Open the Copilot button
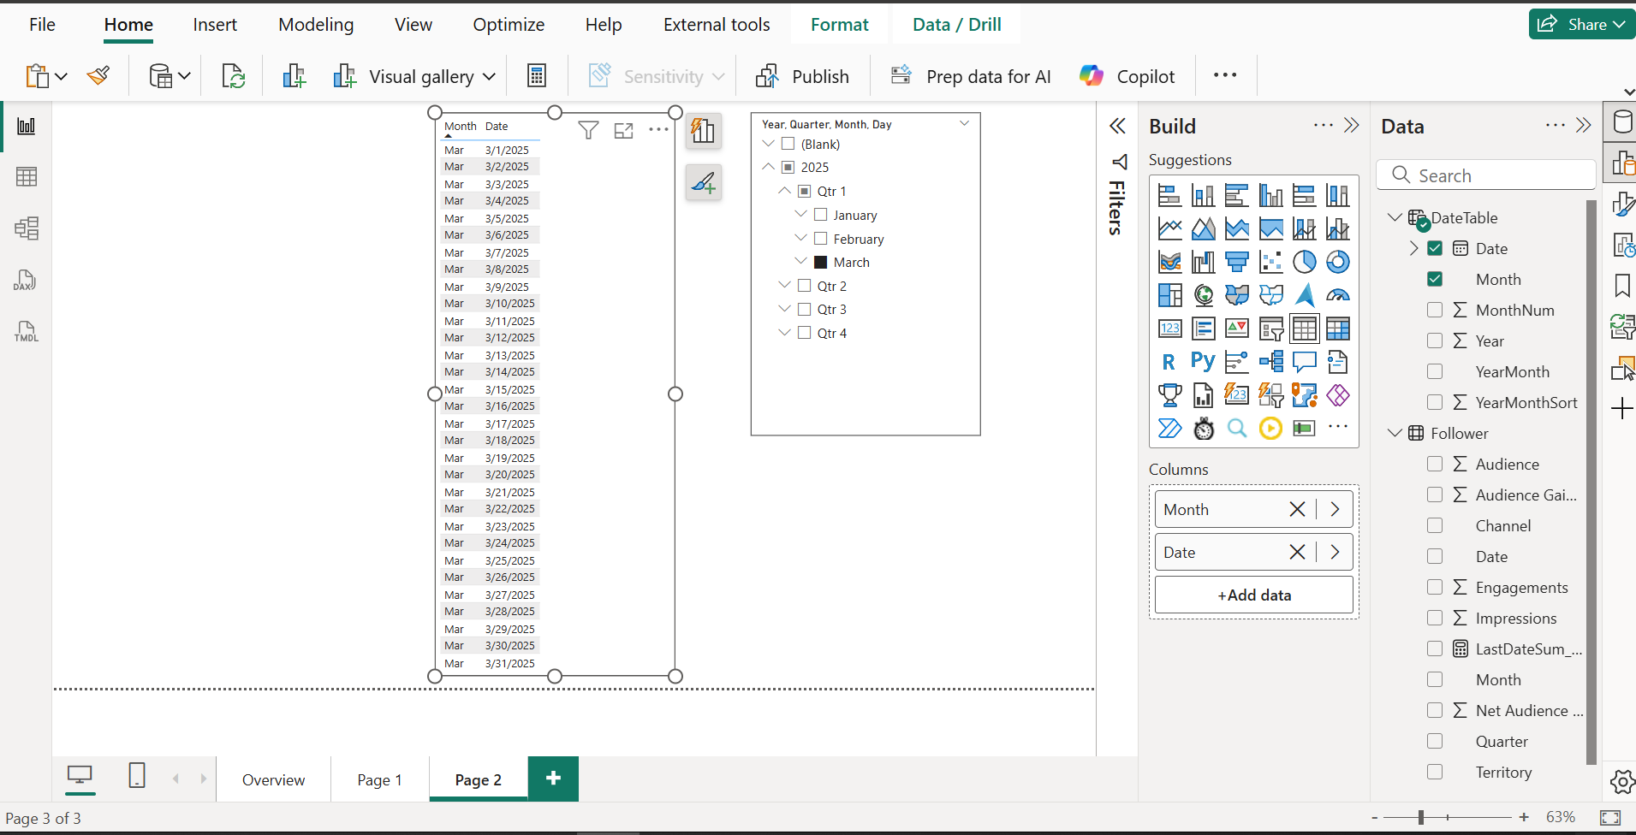The image size is (1636, 835). pyautogui.click(x=1127, y=76)
